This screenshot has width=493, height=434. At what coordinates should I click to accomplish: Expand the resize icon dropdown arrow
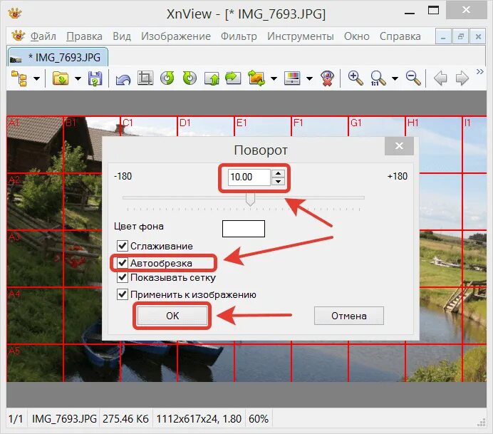(x=274, y=78)
